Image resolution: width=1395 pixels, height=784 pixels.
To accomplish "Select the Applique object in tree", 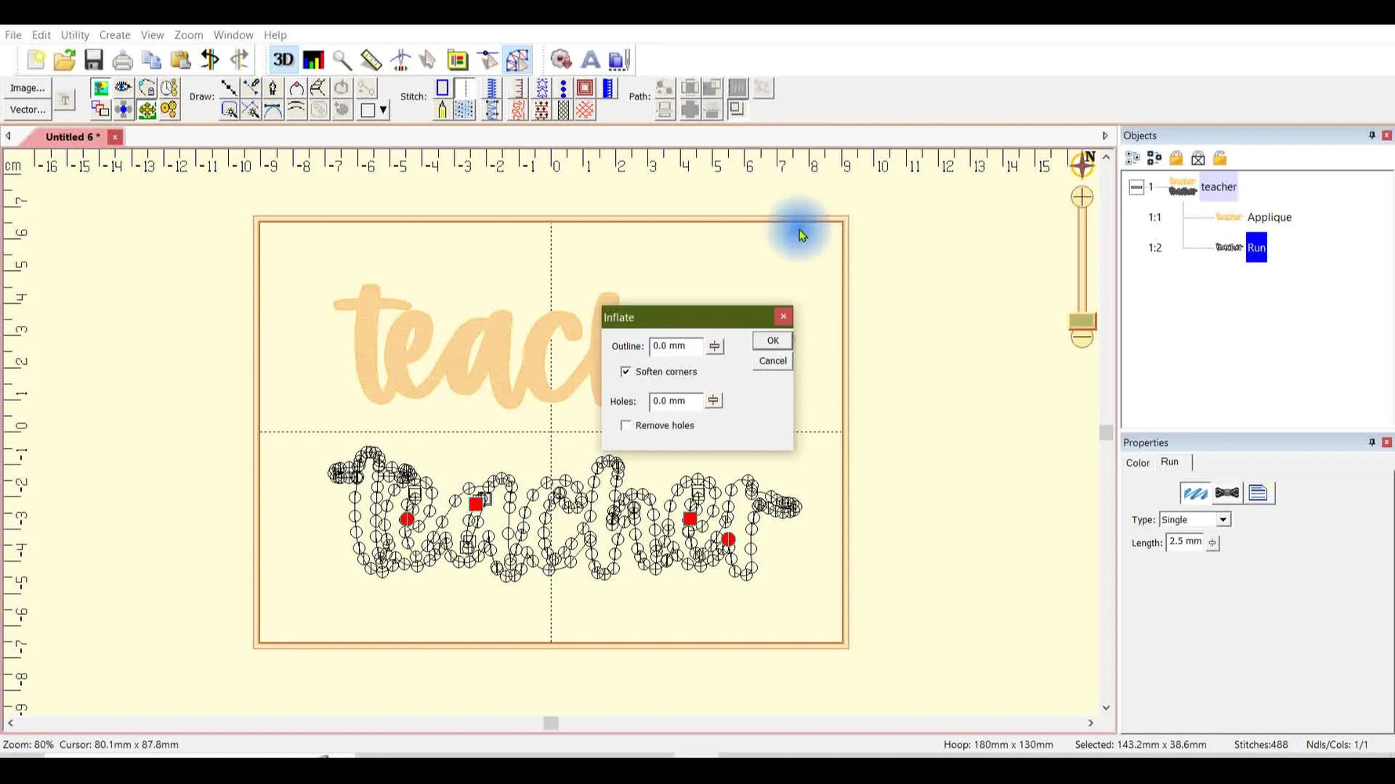I will click(x=1269, y=217).
